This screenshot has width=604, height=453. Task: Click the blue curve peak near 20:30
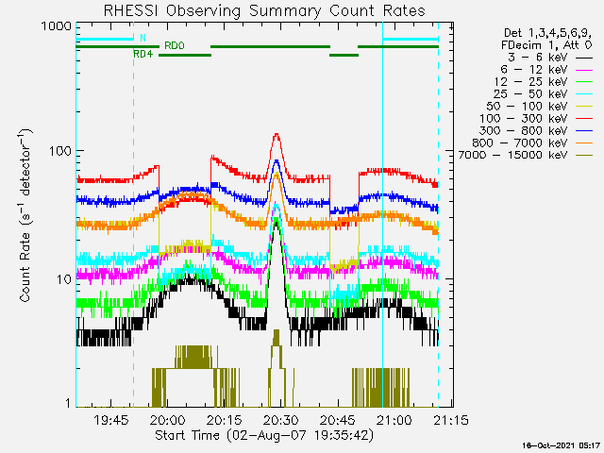(x=277, y=161)
